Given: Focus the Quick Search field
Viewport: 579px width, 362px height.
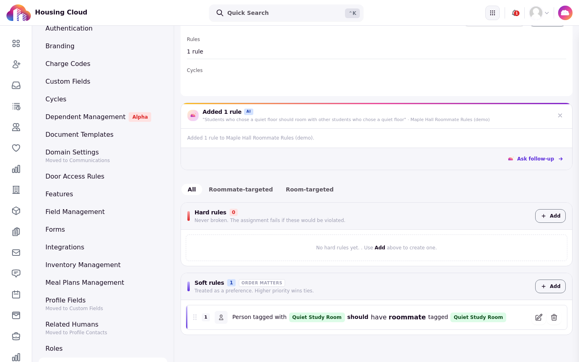Looking at the screenshot, I should [286, 13].
